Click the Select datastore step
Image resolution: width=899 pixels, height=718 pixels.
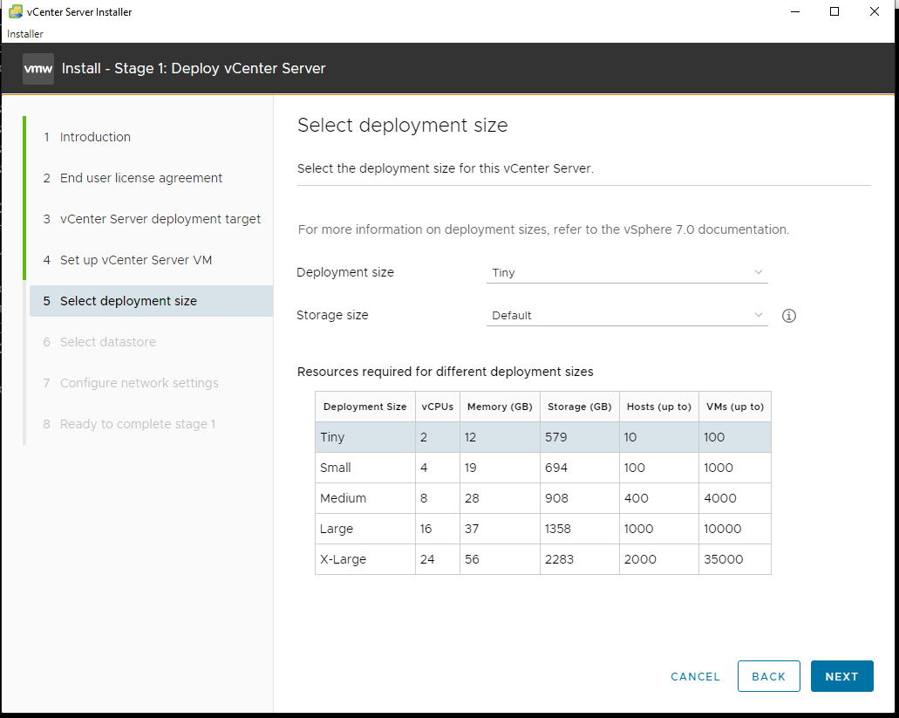99,342
